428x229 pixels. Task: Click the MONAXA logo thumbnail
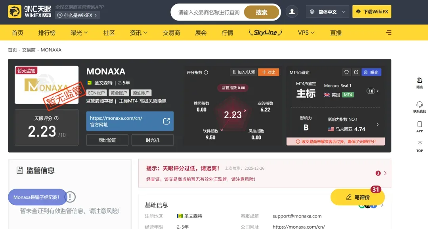(x=47, y=85)
